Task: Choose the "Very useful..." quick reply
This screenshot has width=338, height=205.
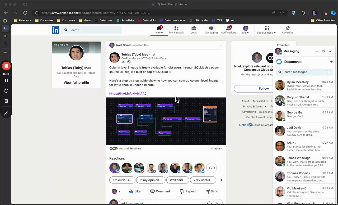Action: tap(203, 180)
